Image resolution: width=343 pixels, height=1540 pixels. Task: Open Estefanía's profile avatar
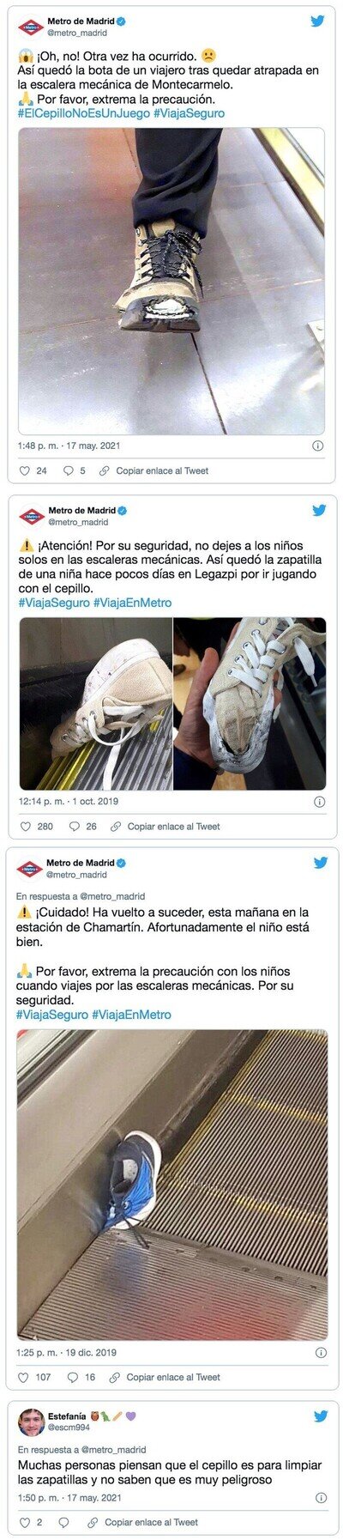tap(32, 1422)
